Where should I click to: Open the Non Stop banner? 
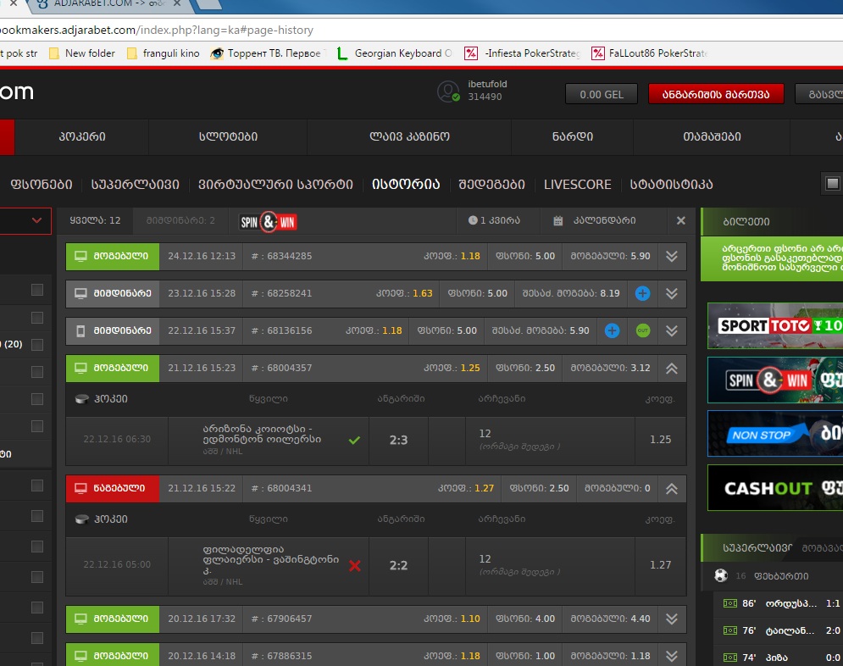coord(775,433)
